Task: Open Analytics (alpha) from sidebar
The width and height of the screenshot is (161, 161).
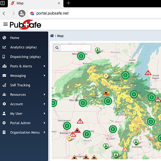Action: [23, 47]
